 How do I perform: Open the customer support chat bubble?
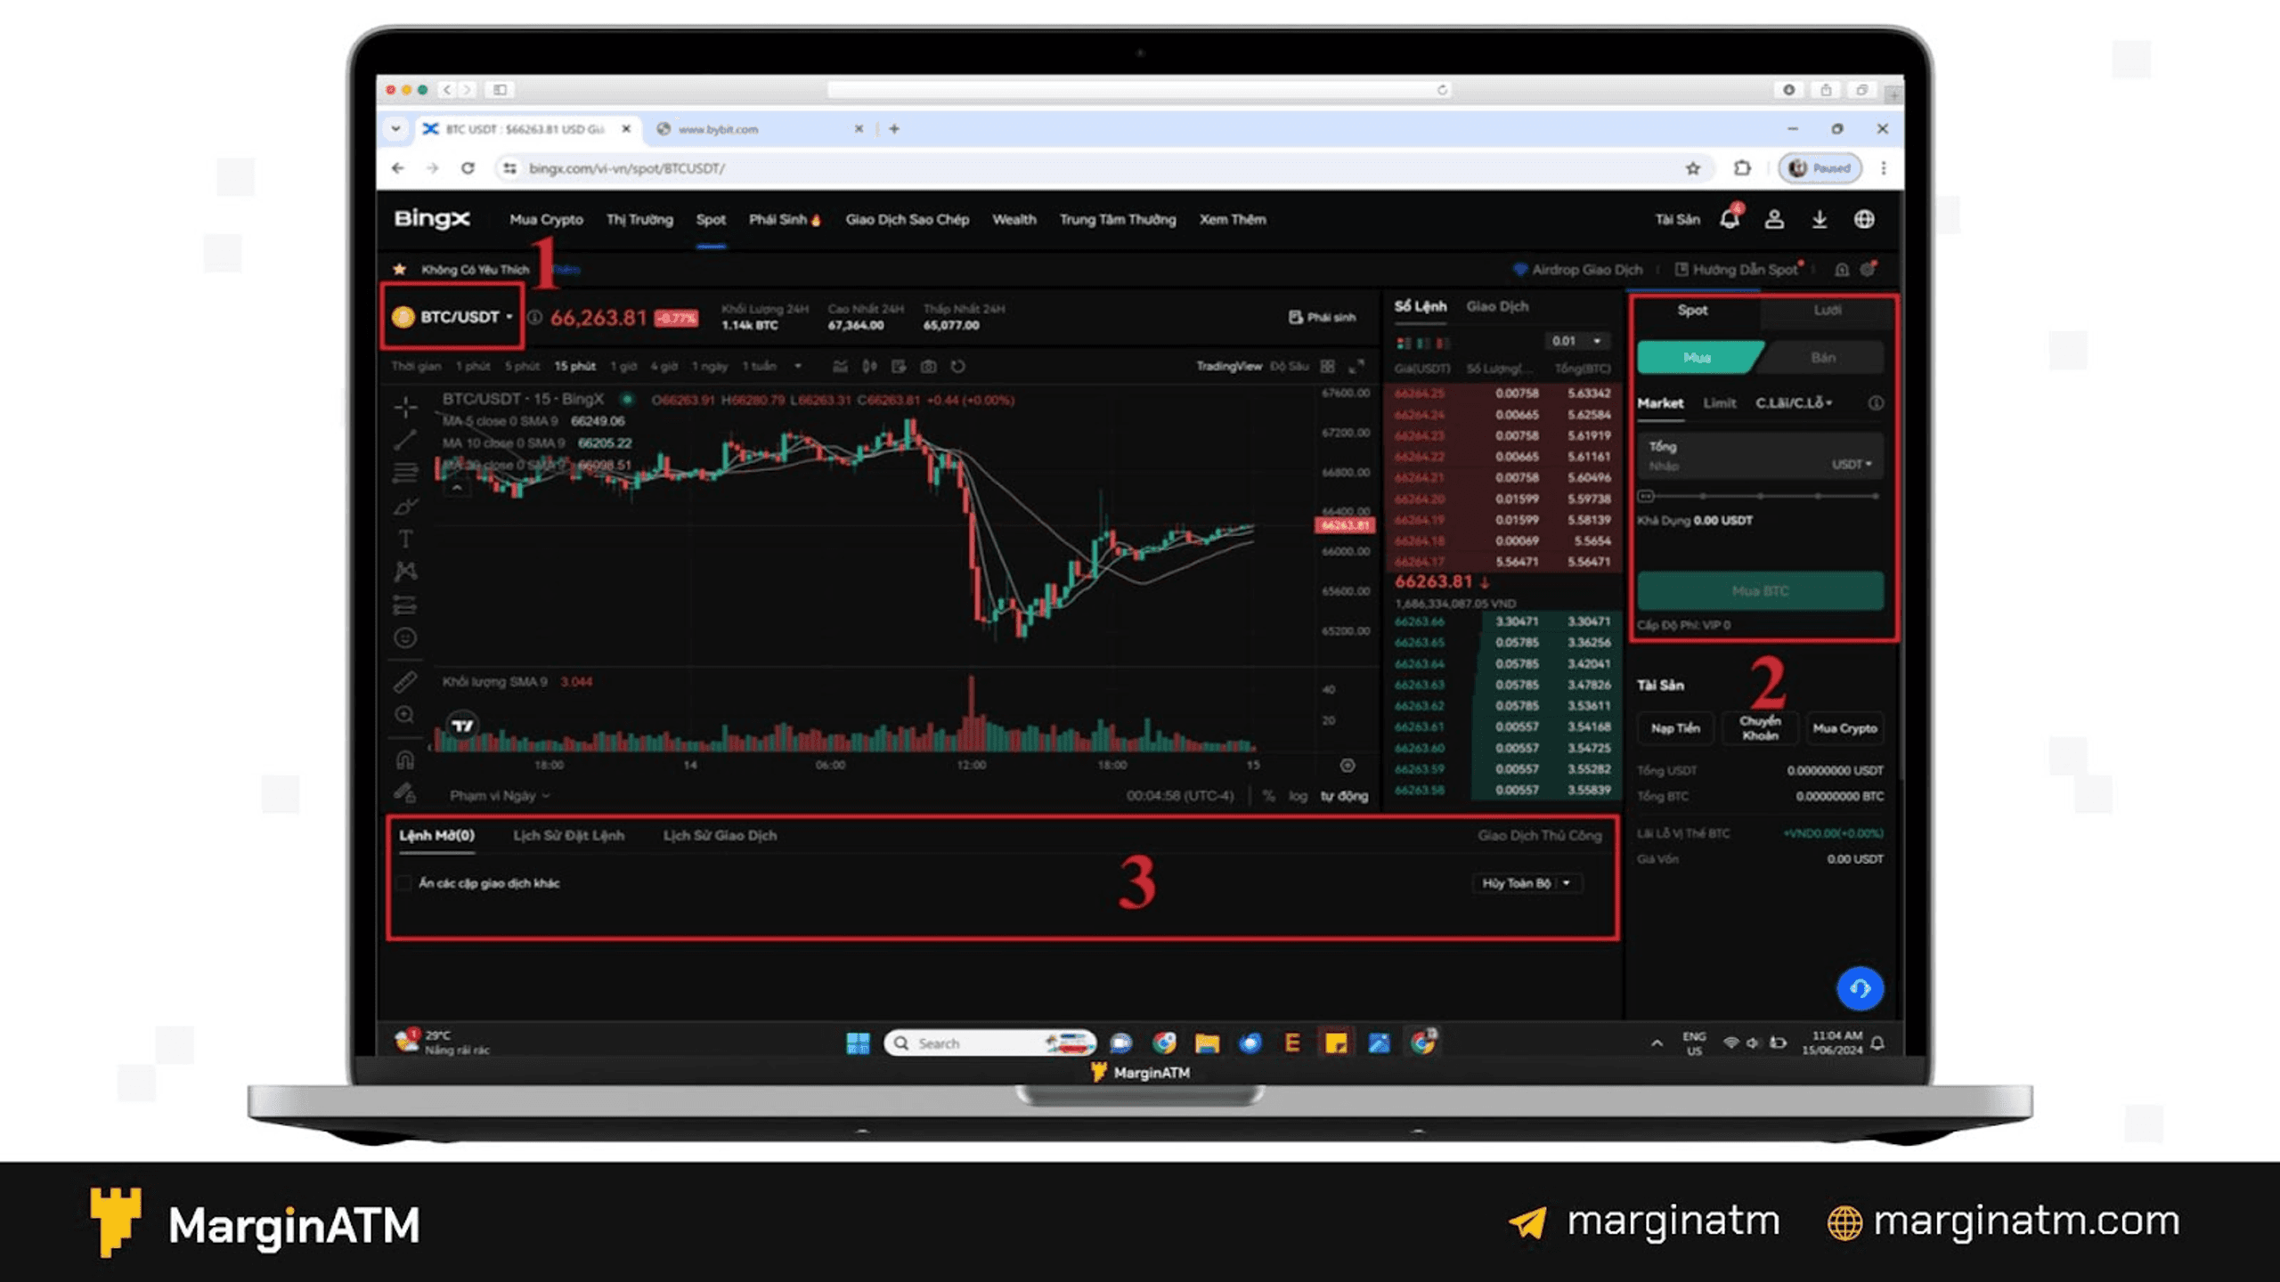(1860, 989)
